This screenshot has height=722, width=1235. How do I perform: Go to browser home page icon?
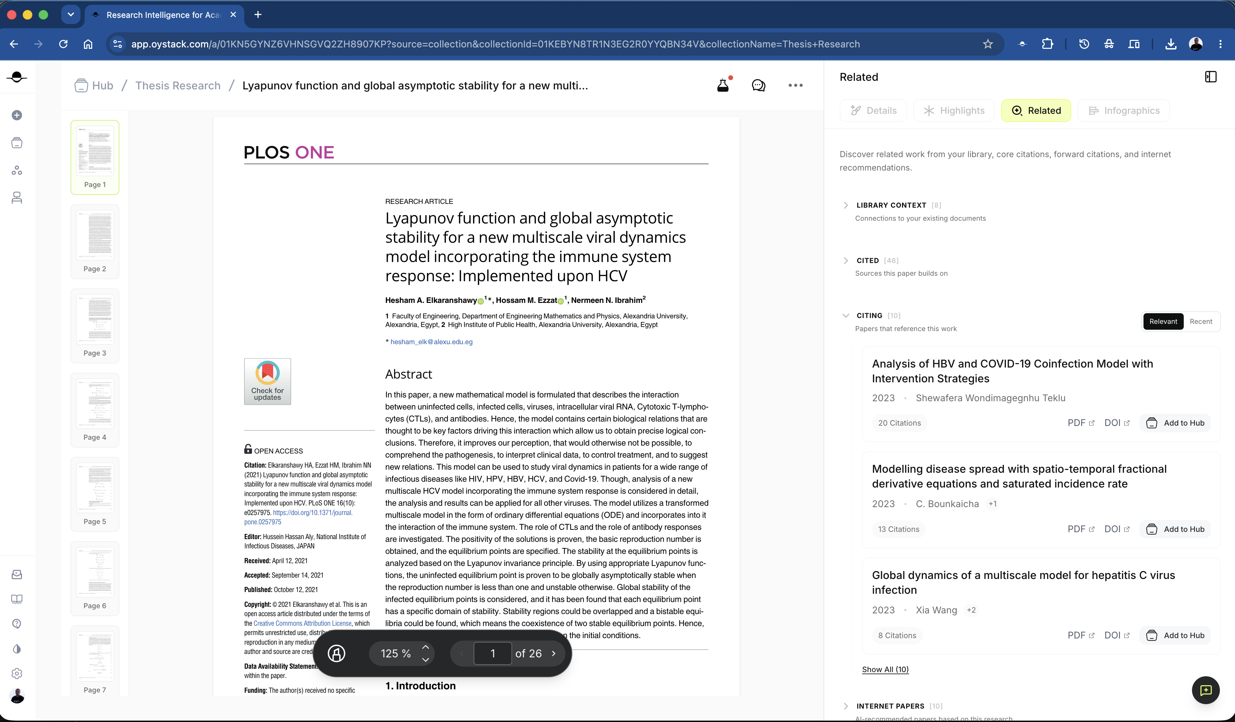(x=88, y=44)
